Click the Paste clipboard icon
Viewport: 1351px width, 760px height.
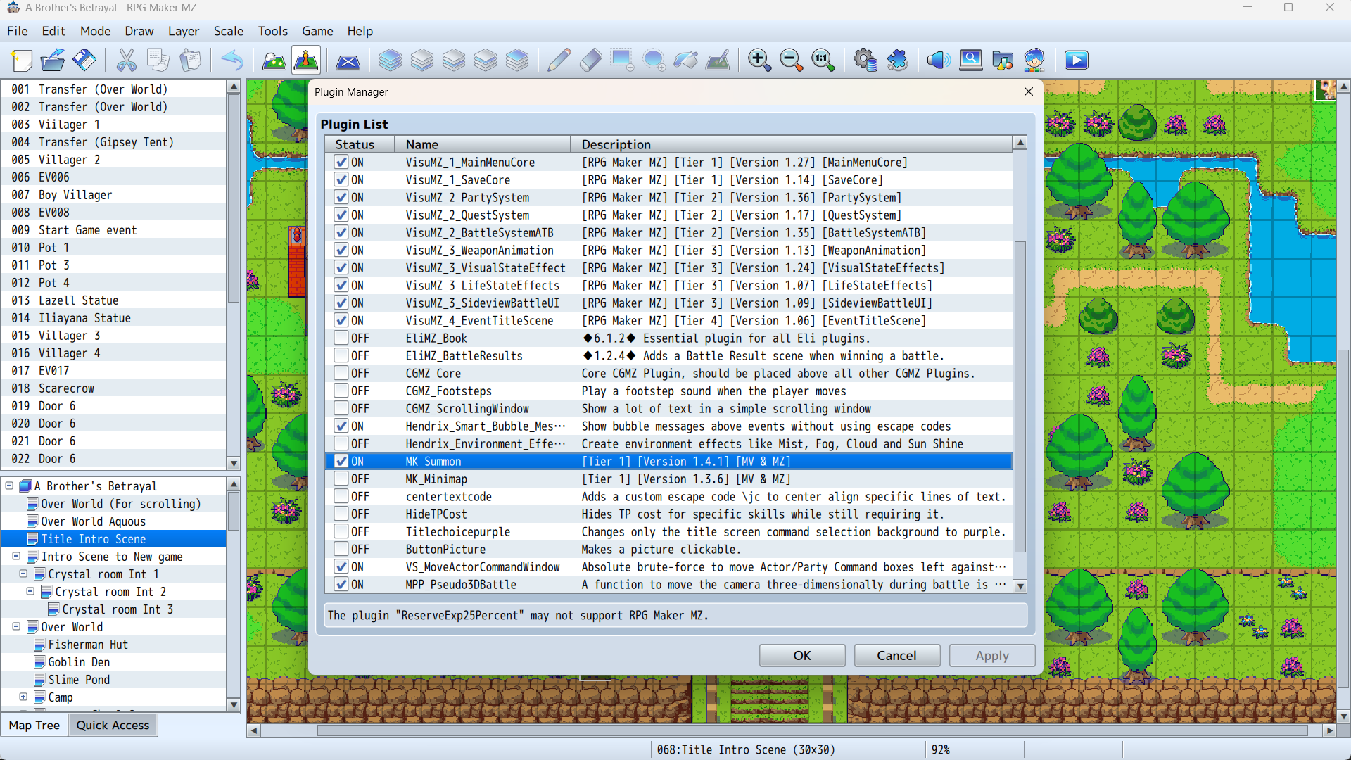tap(190, 61)
